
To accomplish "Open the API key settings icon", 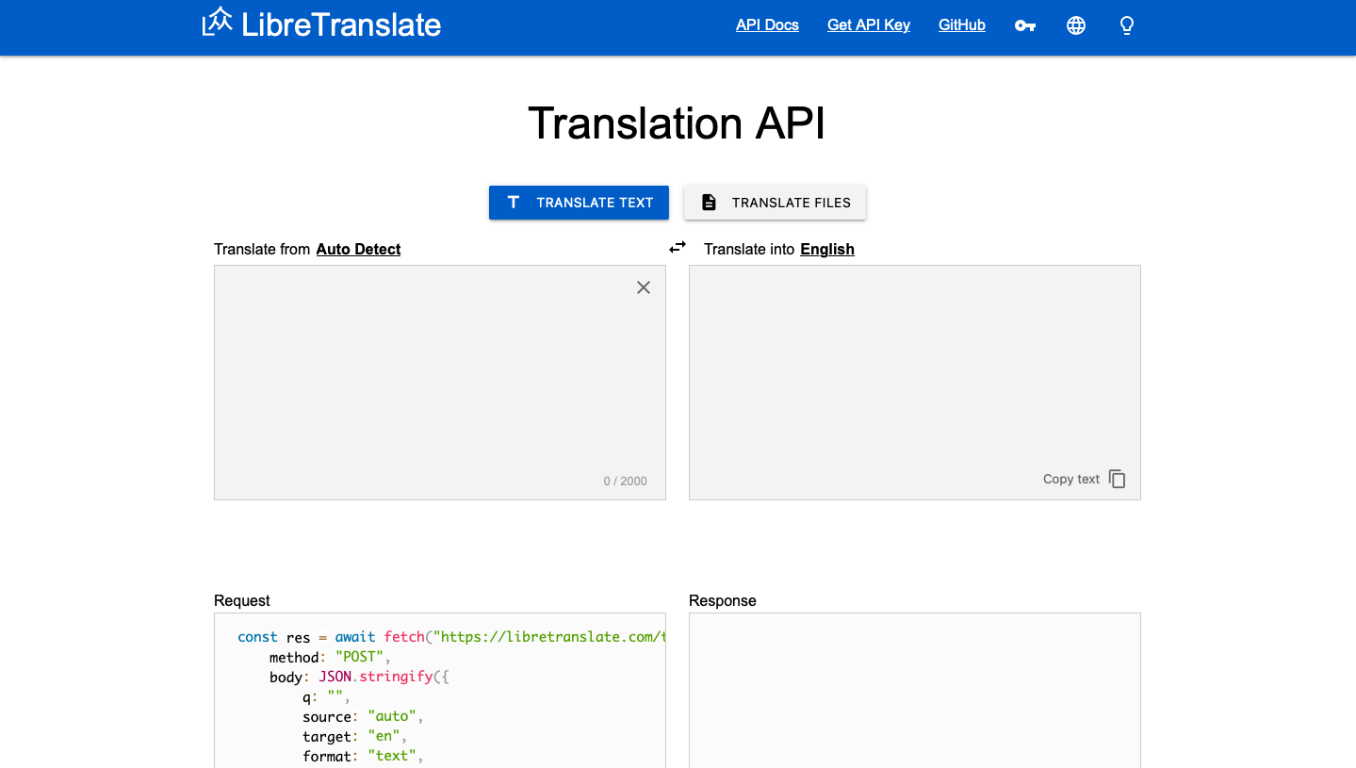I will (x=1025, y=25).
